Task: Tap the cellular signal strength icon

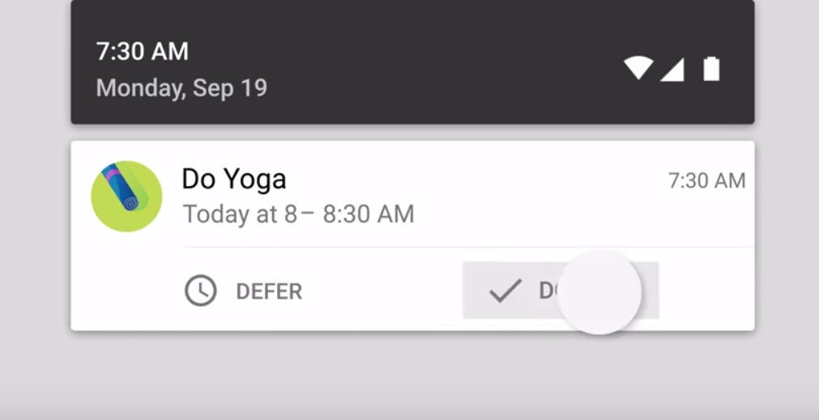Action: [x=672, y=70]
